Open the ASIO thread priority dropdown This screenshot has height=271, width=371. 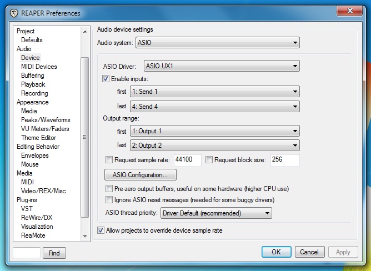(216, 213)
